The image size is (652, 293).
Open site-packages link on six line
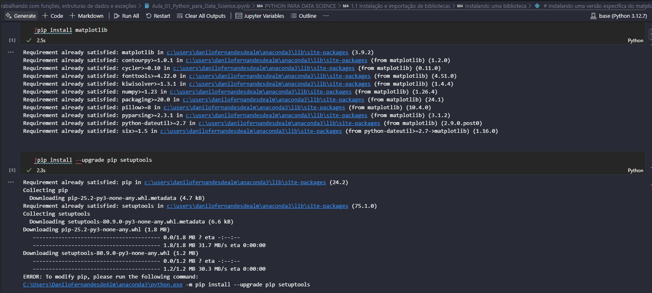tap(251, 131)
